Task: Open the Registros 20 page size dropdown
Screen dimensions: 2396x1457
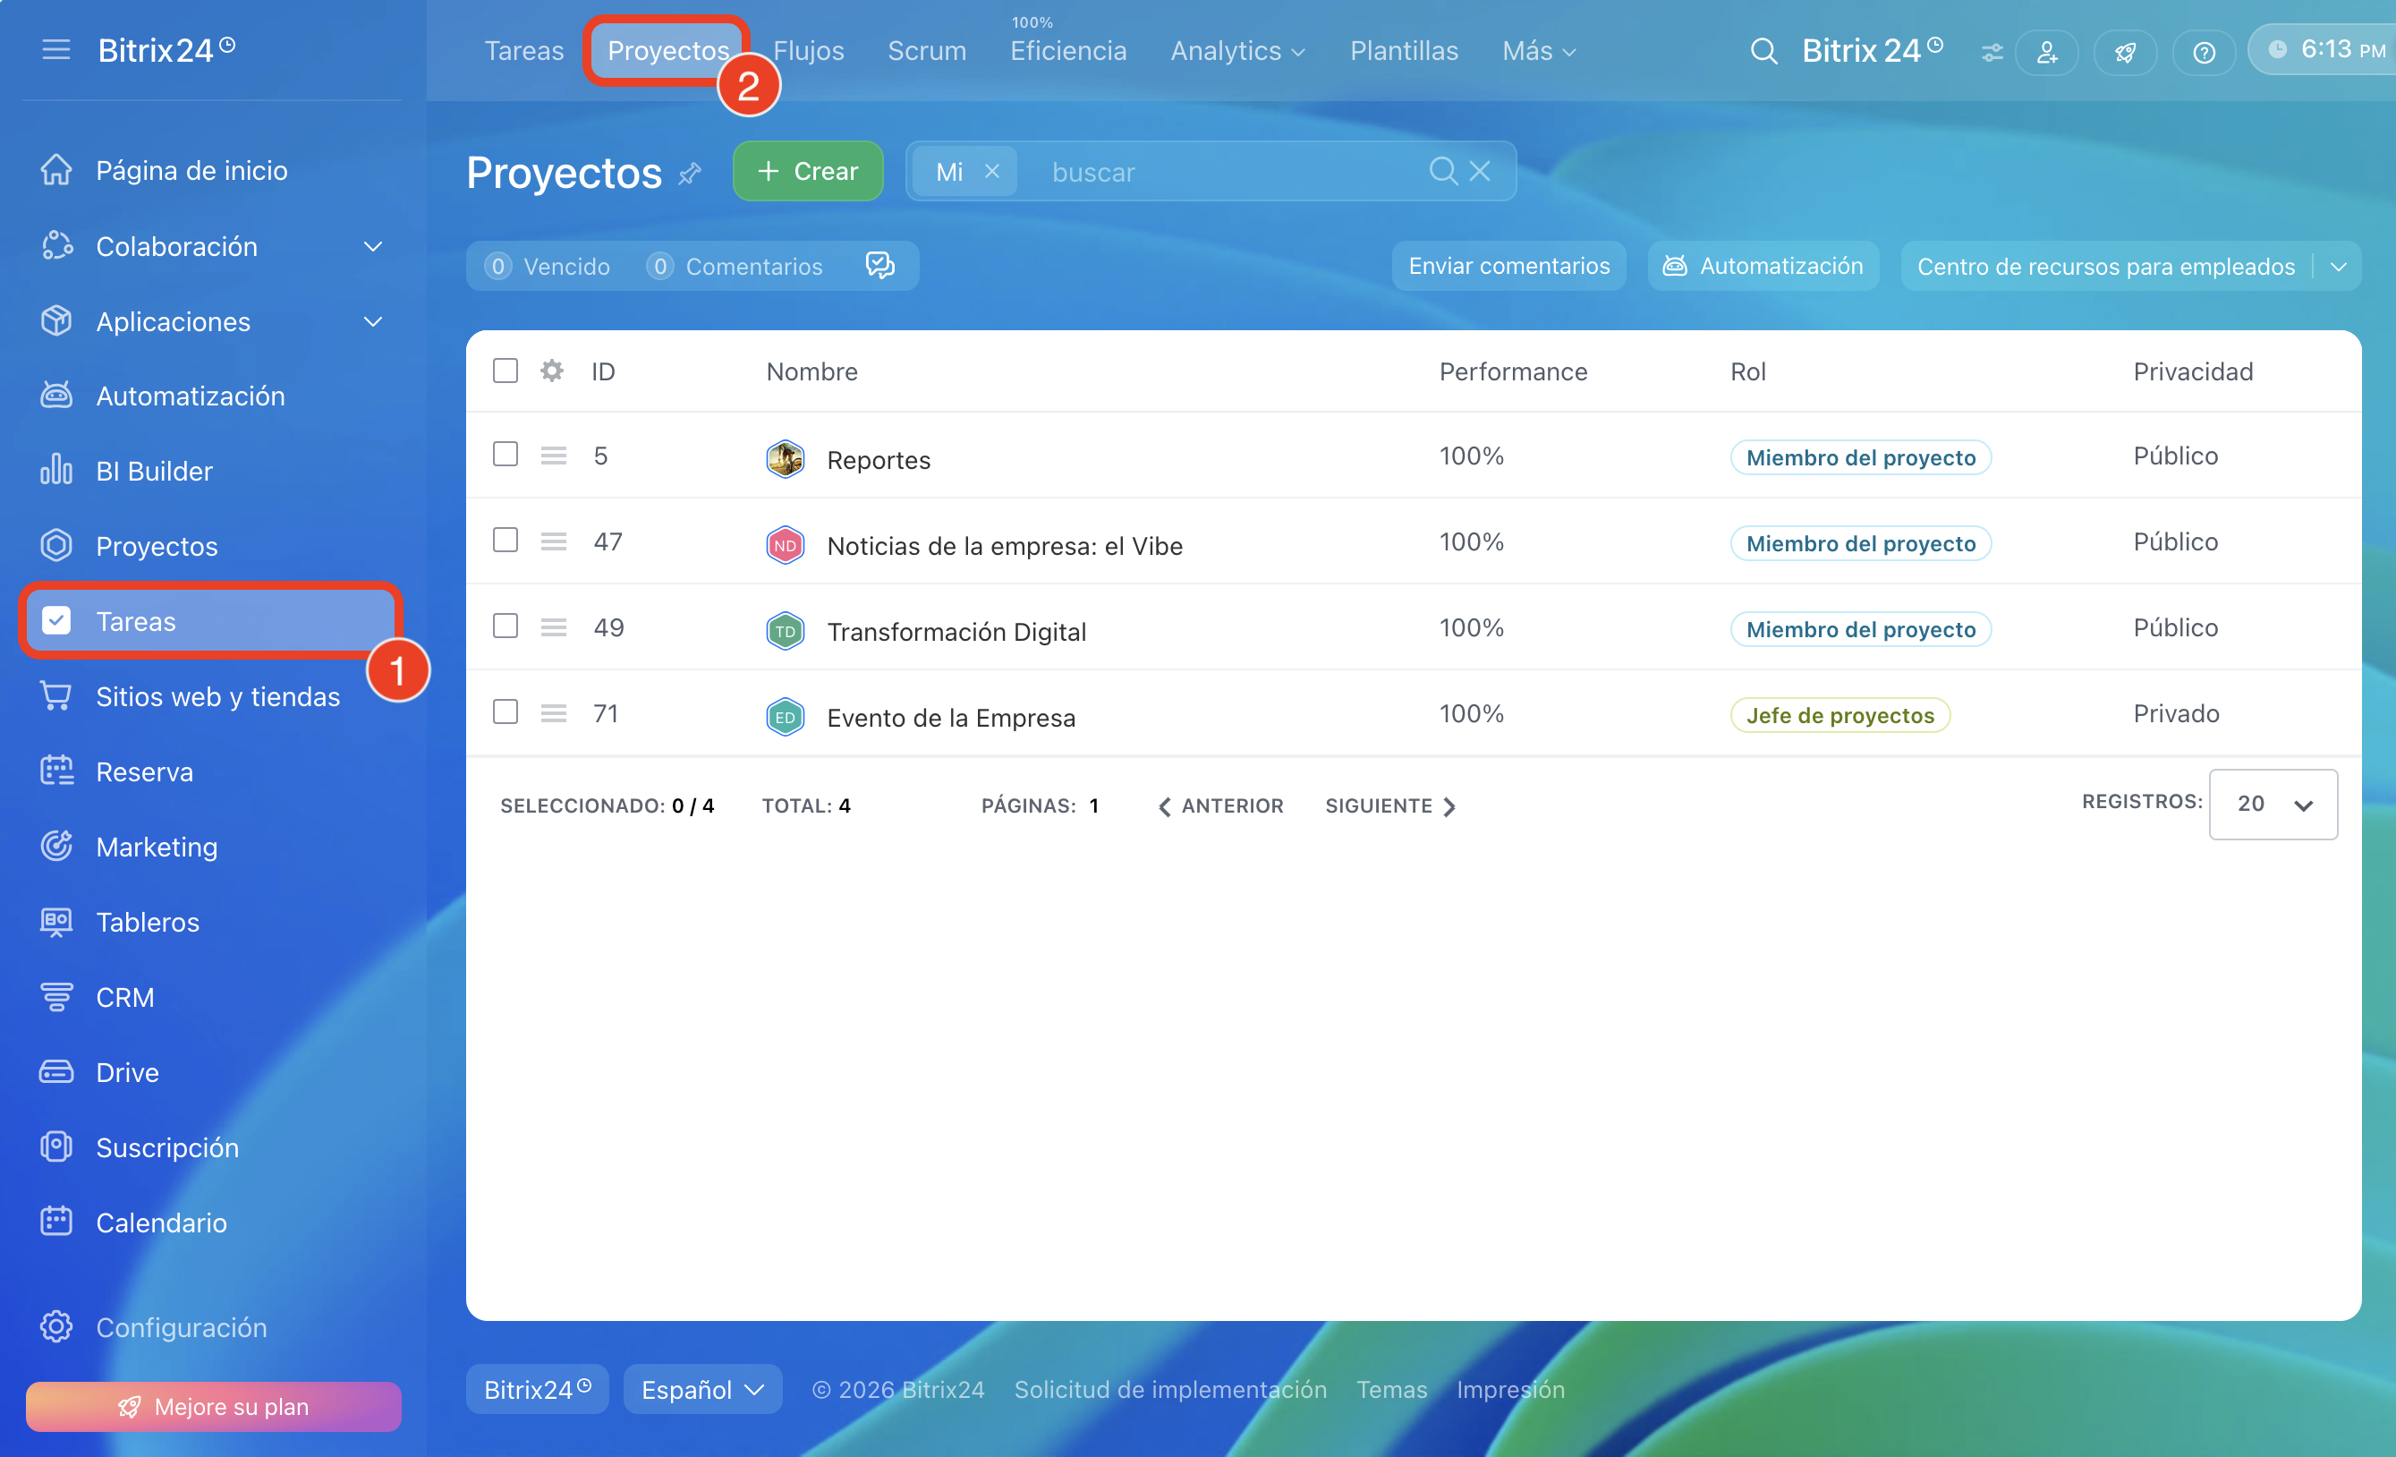Action: click(2273, 804)
